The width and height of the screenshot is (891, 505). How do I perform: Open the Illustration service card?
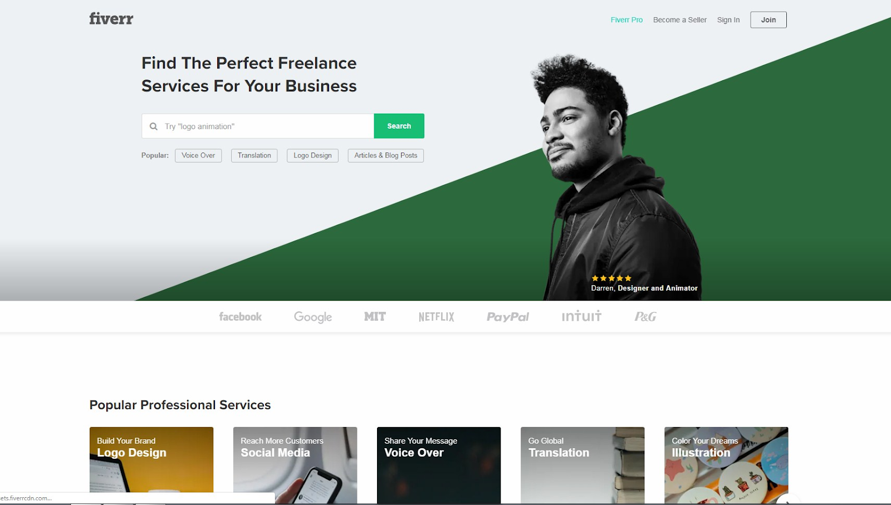point(726,465)
